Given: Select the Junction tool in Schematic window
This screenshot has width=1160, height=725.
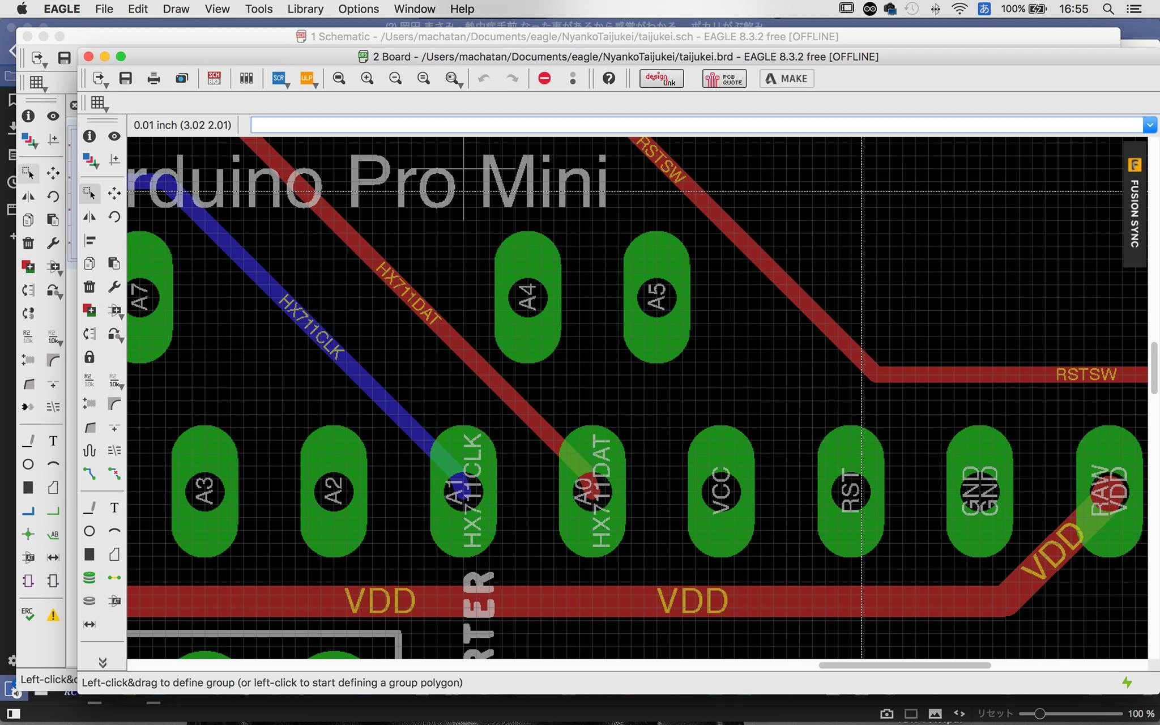Looking at the screenshot, I should pyautogui.click(x=28, y=534).
